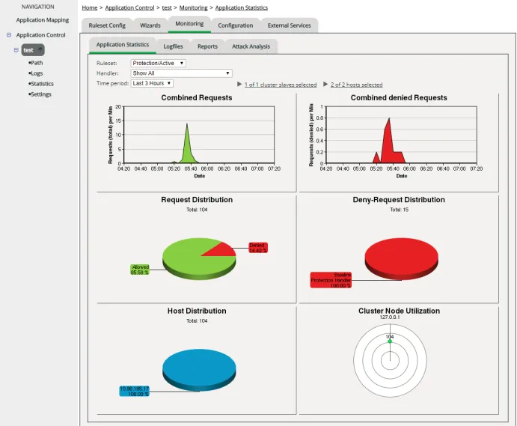
Task: Open the Logfiles sub-tab
Action: pyautogui.click(x=173, y=46)
